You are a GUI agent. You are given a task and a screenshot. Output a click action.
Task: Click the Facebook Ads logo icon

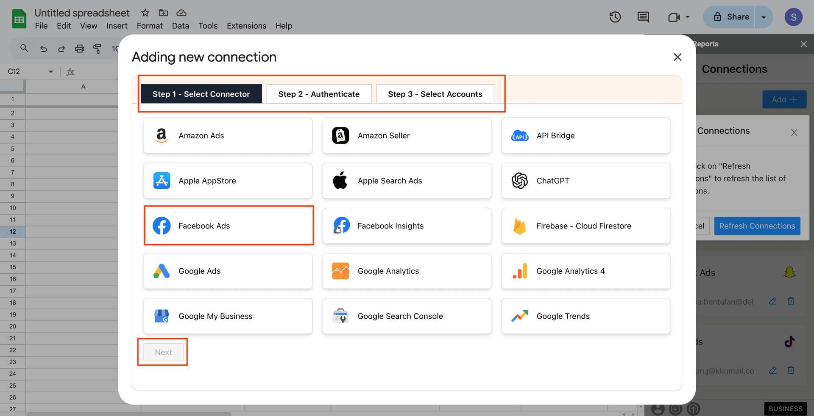[x=162, y=226]
